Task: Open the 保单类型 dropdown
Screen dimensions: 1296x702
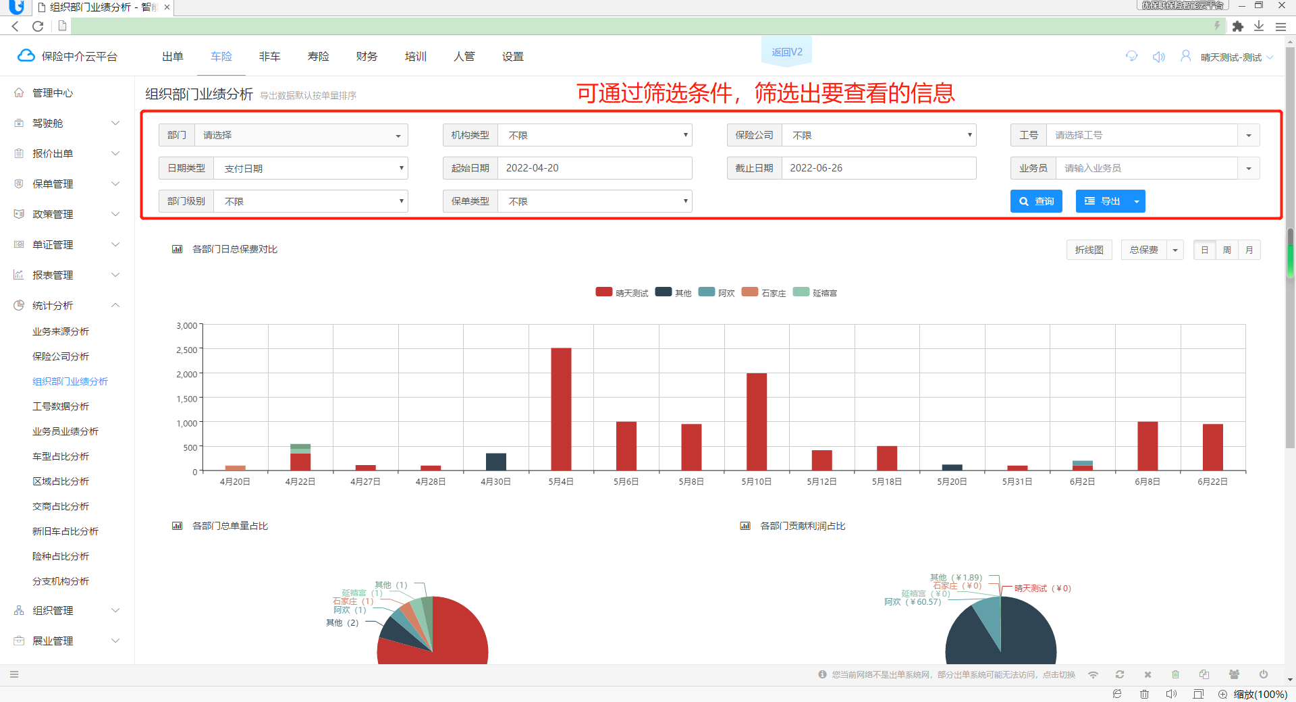Action: 595,201
